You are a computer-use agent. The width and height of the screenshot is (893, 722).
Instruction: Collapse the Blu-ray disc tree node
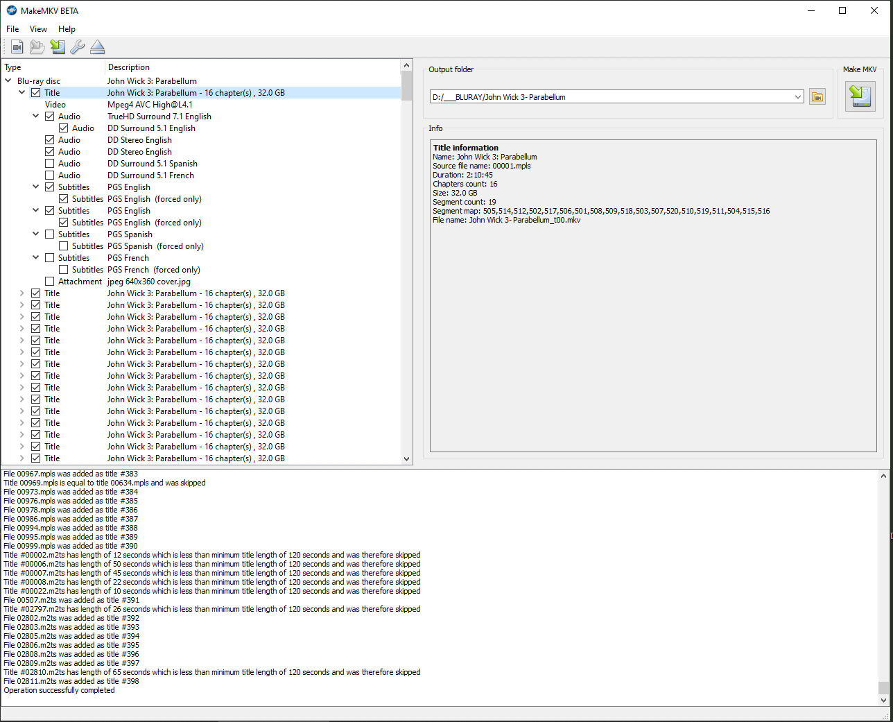8,81
